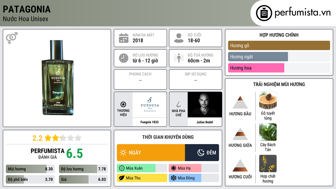
Task: Click the nose icon above Nhà pha chế
Action: point(178,104)
